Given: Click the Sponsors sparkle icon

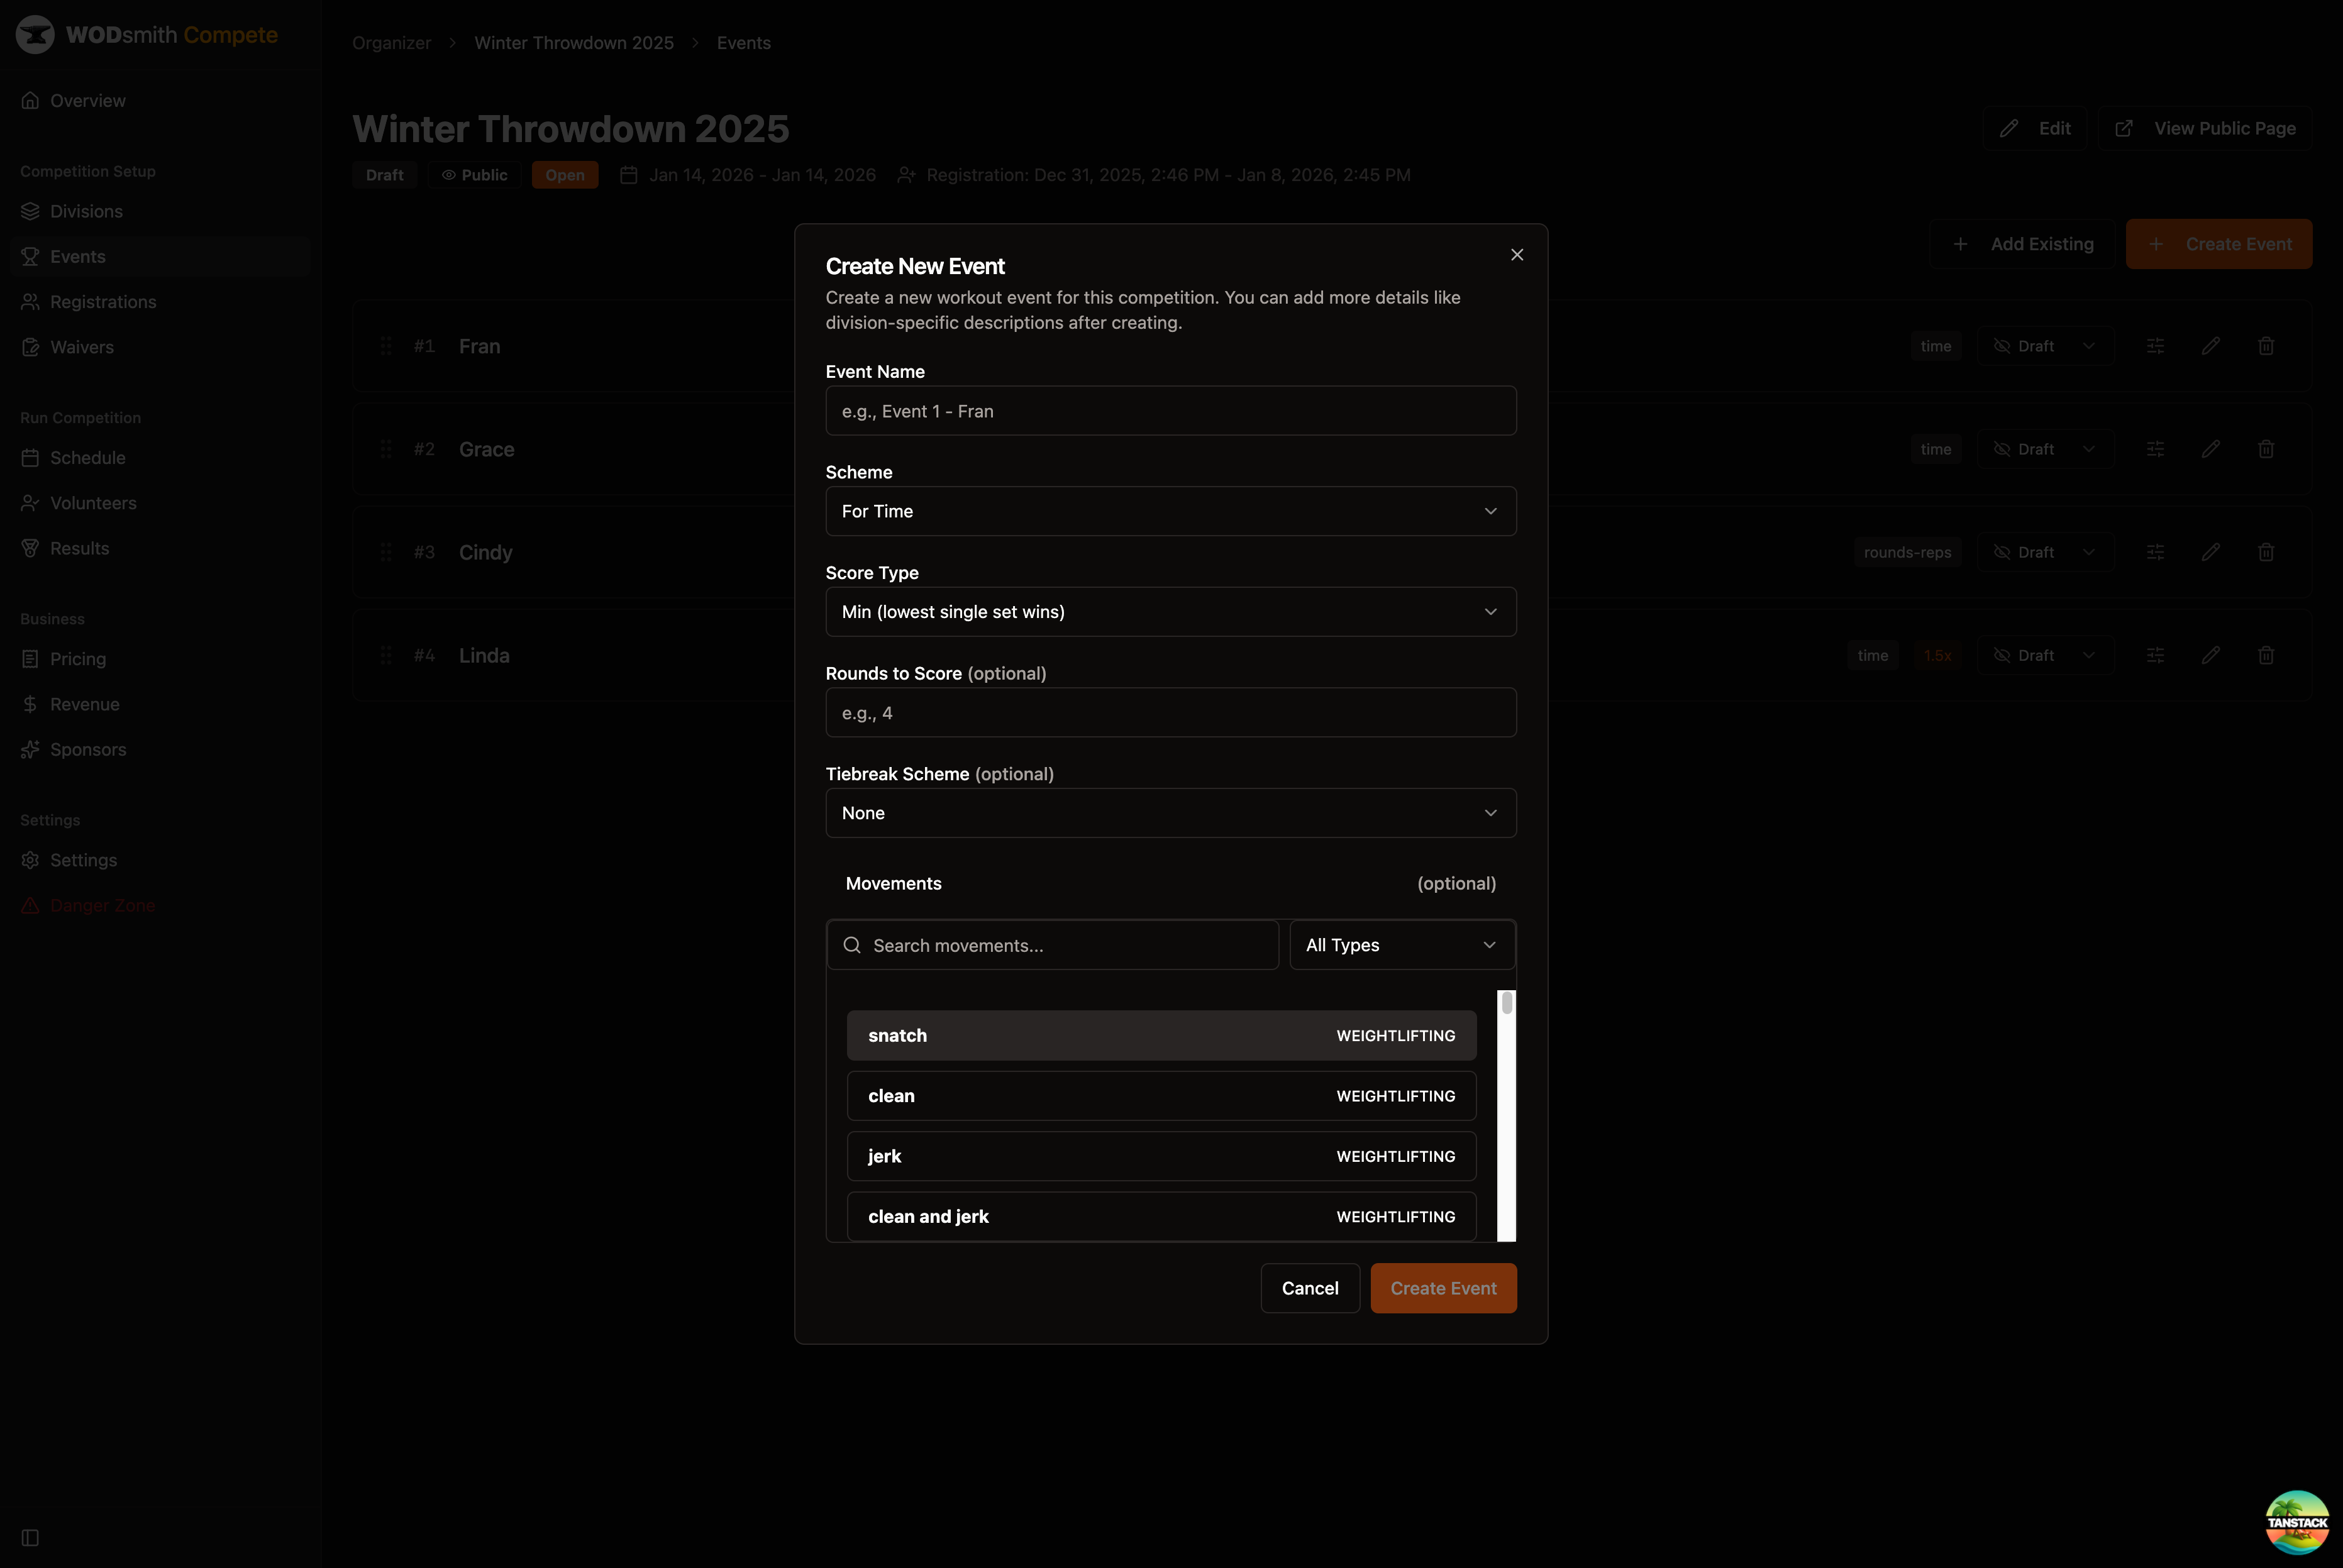Looking at the screenshot, I should pos(30,750).
